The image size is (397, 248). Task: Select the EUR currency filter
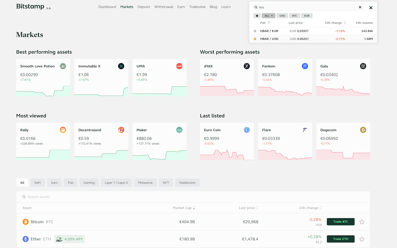click(x=307, y=16)
